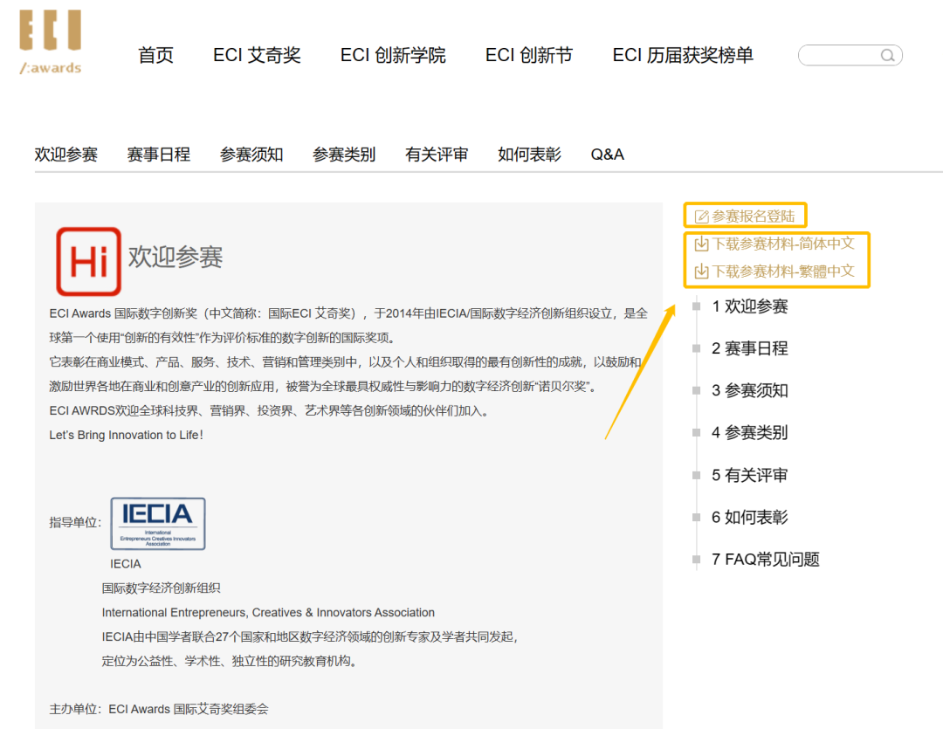Click the red Hi logo icon

click(87, 259)
